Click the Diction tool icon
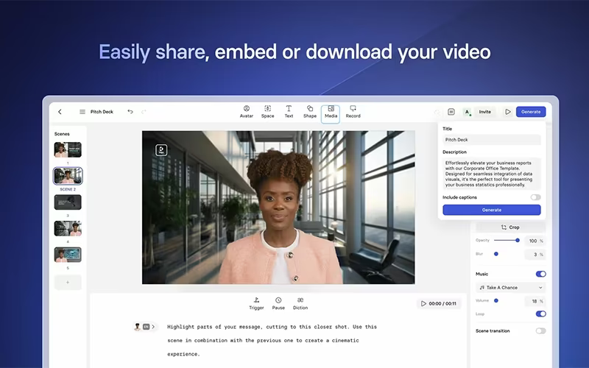Screen dimensions: 589x368 [x=300, y=303]
